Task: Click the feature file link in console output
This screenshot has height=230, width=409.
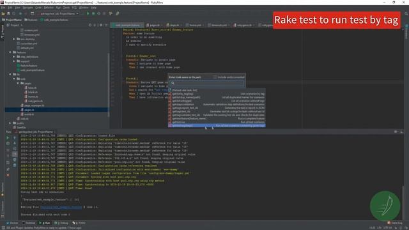Action: [x=61, y=207]
